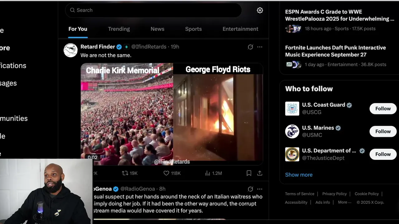Follow the U.S. Coast Guard account

[383, 109]
